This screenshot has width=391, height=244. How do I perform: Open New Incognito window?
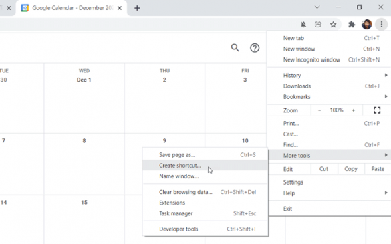coord(329,59)
